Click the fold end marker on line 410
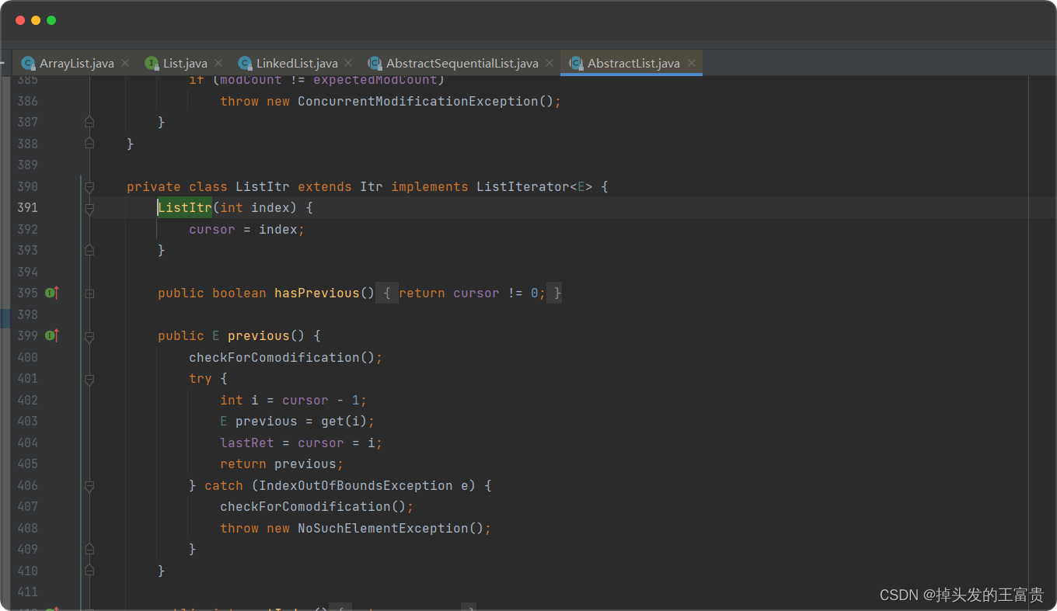The image size is (1057, 611). (x=89, y=570)
